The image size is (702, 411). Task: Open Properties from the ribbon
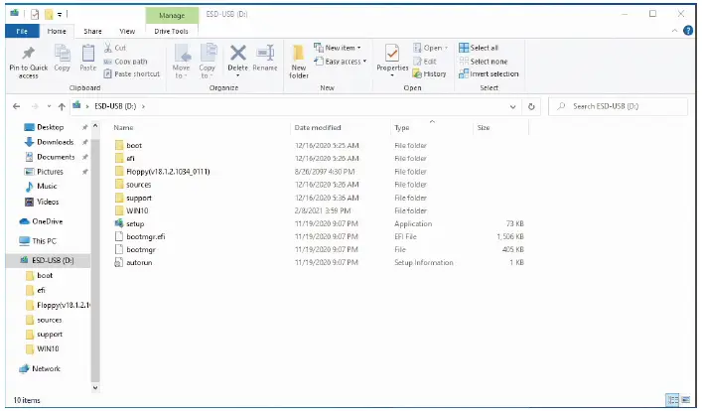click(x=392, y=59)
